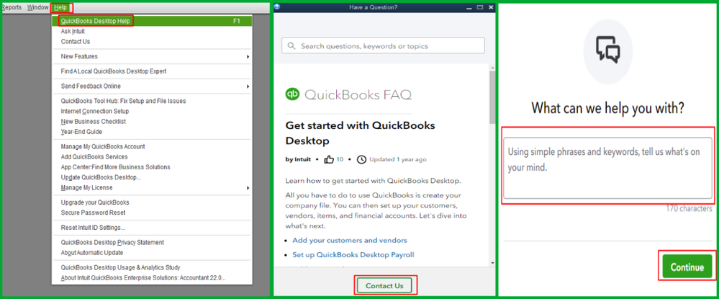The image size is (719, 299).
Task: Click the Get started with QuickBooks Desktop heading
Action: (x=360, y=133)
